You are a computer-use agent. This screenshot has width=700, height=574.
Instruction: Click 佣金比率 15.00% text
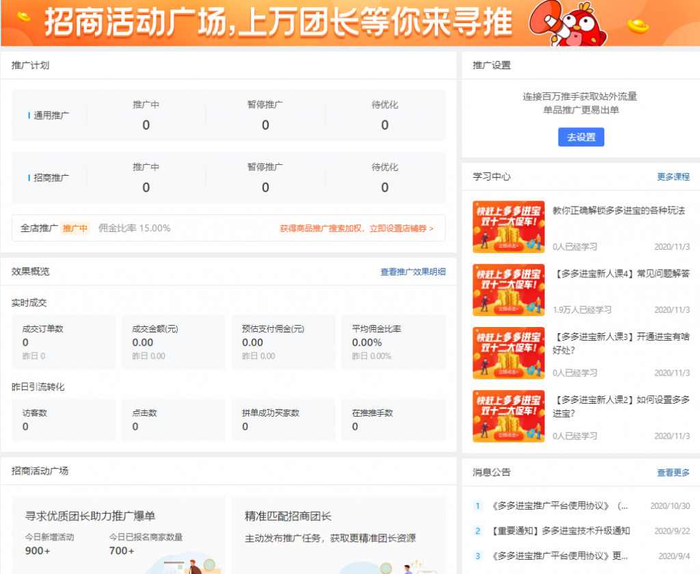(135, 229)
